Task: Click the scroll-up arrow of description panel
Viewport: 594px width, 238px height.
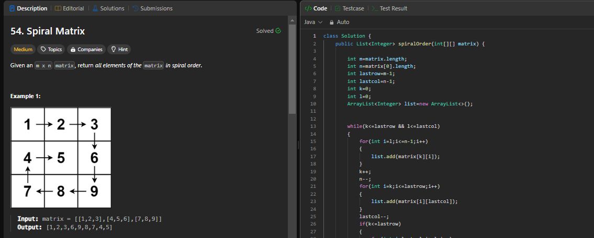Action: click(292, 20)
